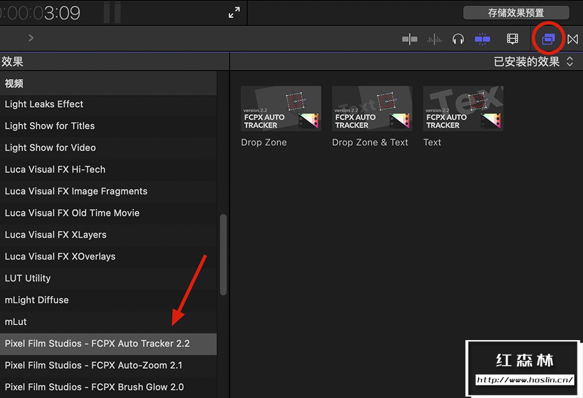Select Pixel Film Studios FCPX Auto-Zoom 2.1
This screenshot has width=583, height=398.
tap(108, 366)
